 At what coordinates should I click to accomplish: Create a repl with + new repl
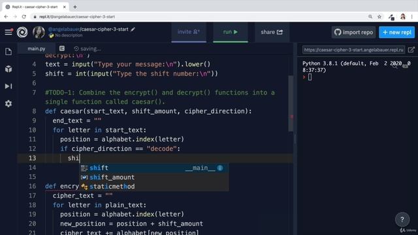pyautogui.click(x=396, y=32)
